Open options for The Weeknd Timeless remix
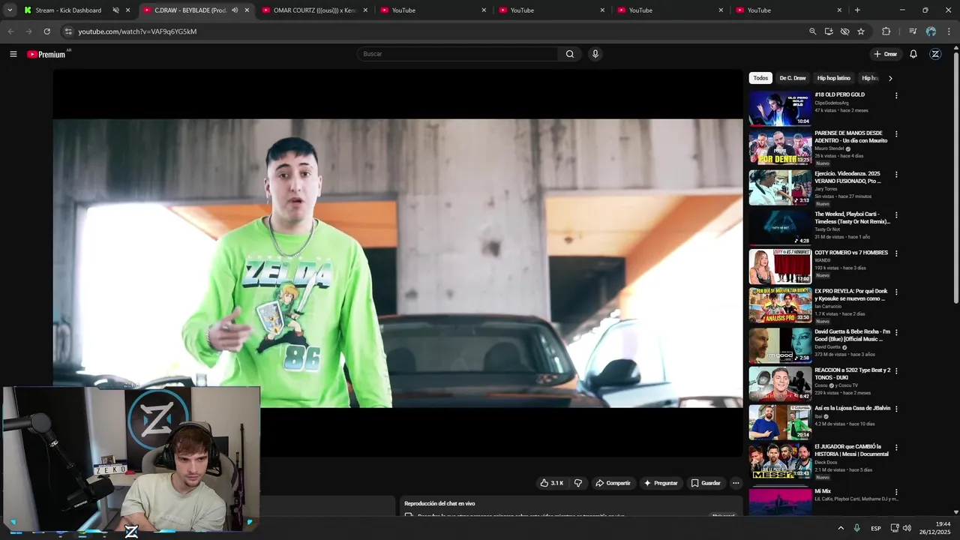This screenshot has width=960, height=540. point(895,215)
